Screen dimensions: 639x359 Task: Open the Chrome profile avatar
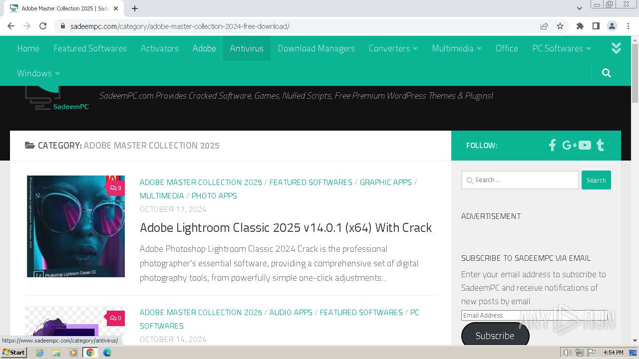click(x=612, y=26)
